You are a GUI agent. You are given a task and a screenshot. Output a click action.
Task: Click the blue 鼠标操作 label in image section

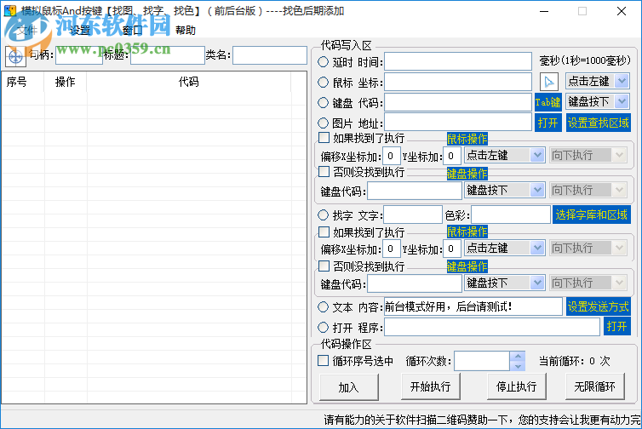(467, 139)
